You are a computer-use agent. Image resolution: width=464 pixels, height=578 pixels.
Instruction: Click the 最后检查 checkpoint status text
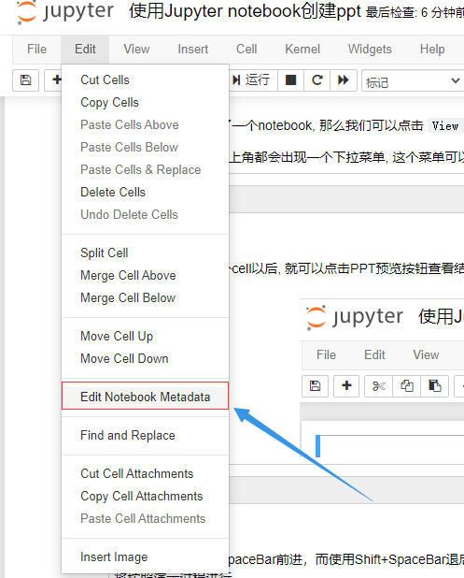(415, 13)
